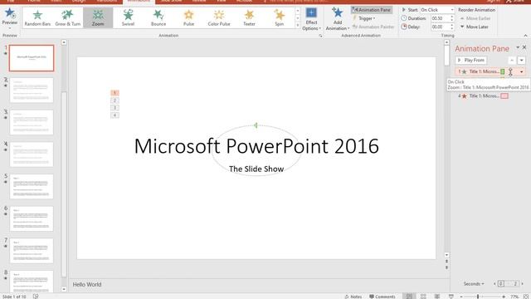Image resolution: width=531 pixels, height=299 pixels.
Task: Open Effect Options menu
Action: (x=311, y=19)
